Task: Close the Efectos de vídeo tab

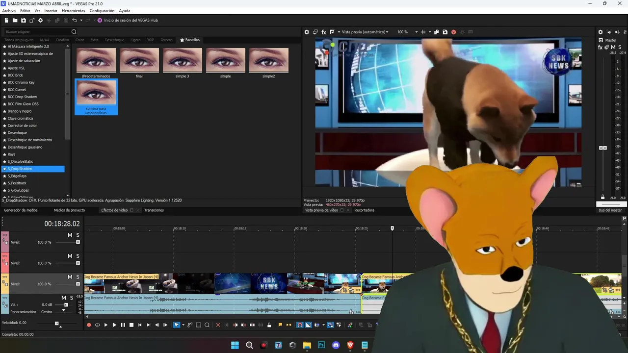Action: click(x=138, y=210)
